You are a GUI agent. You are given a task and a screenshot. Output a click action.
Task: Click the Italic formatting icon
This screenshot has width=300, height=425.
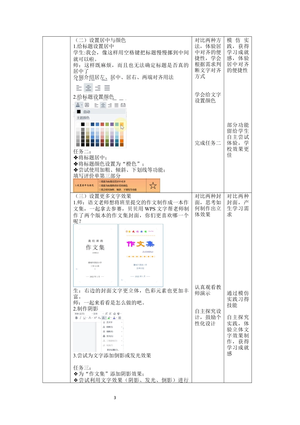click(x=81, y=318)
